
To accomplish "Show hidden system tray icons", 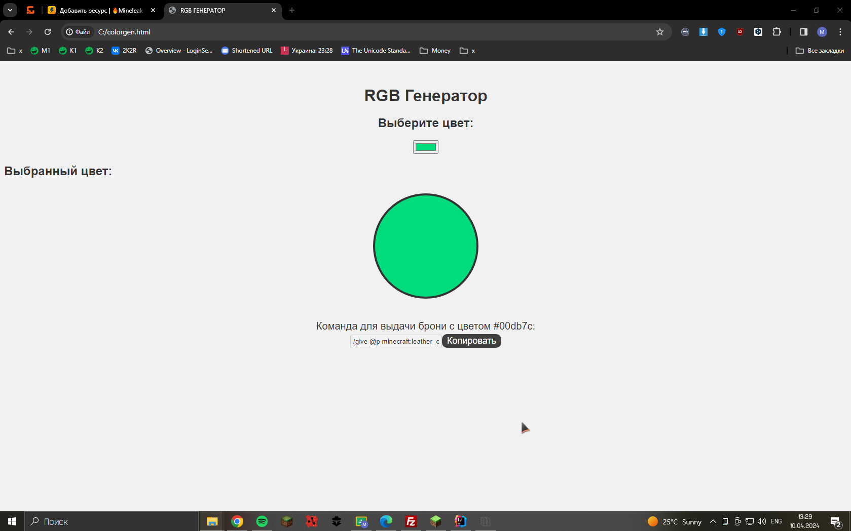I will coord(713,521).
